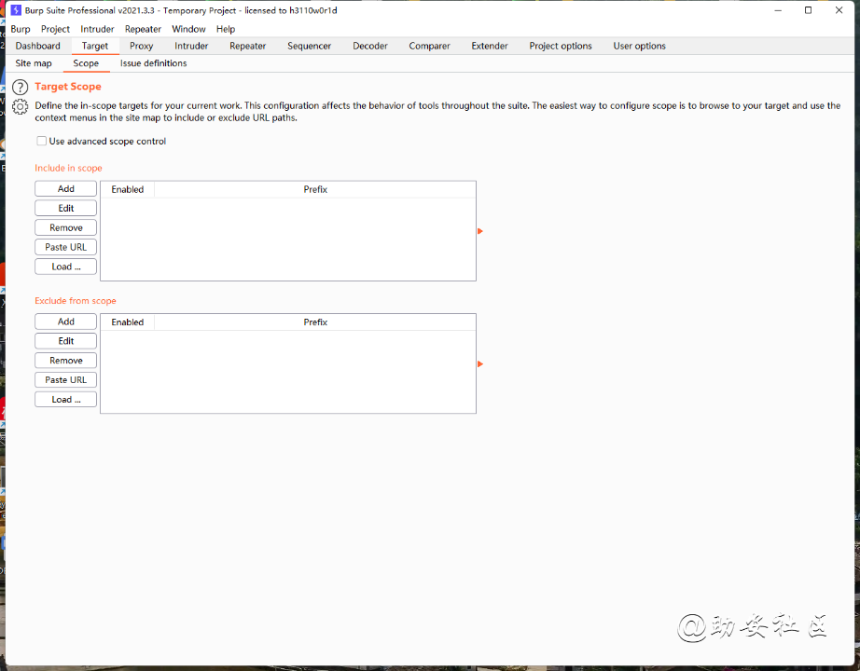Click the Exclude from scope label
Image resolution: width=860 pixels, height=671 pixels.
click(x=76, y=301)
